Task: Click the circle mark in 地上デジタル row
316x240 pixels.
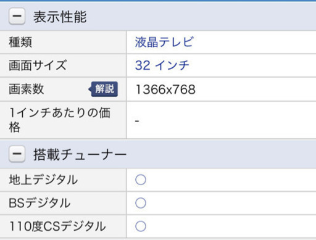Action: [141, 180]
